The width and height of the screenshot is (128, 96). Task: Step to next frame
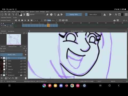pyautogui.click(x=28, y=20)
